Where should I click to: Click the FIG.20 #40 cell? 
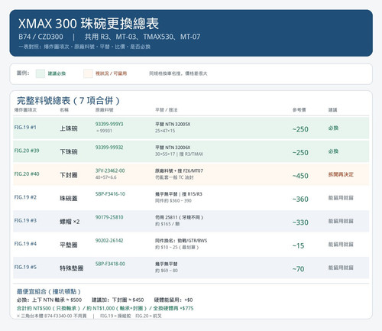pyautogui.click(x=27, y=174)
